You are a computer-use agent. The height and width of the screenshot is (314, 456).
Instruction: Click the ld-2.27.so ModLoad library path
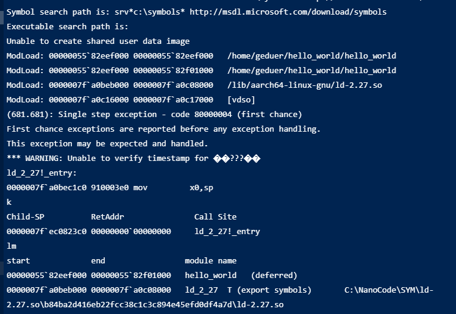(x=304, y=85)
